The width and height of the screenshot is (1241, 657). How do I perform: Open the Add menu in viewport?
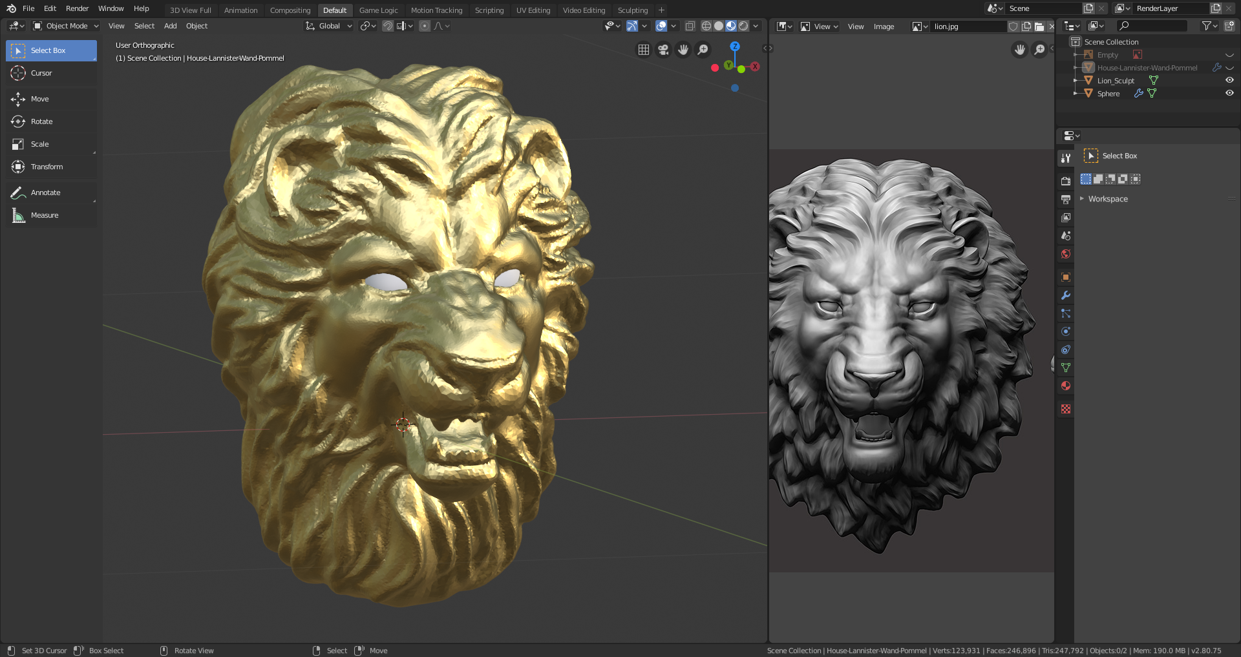170,26
